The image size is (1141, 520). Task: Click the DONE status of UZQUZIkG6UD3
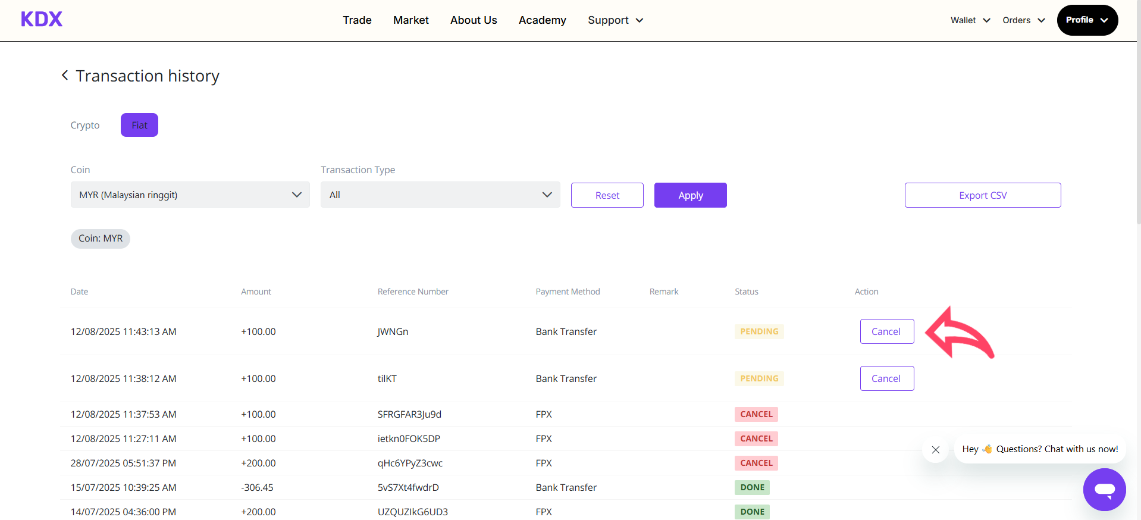(752, 512)
